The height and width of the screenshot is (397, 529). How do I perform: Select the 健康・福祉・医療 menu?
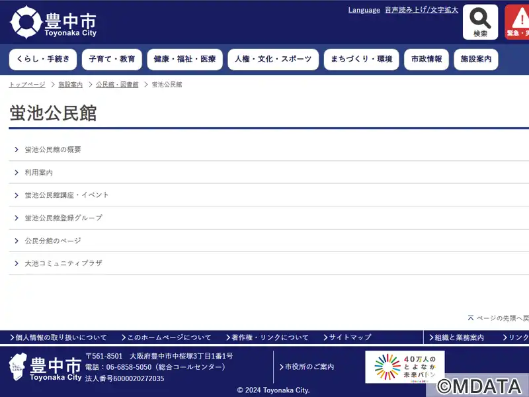click(x=184, y=60)
